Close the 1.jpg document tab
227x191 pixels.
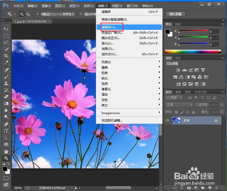tap(49, 21)
